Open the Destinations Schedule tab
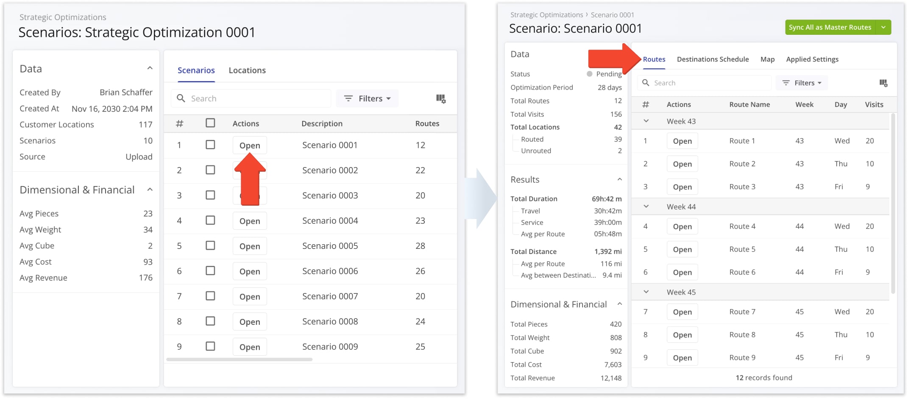908x399 pixels. [713, 59]
